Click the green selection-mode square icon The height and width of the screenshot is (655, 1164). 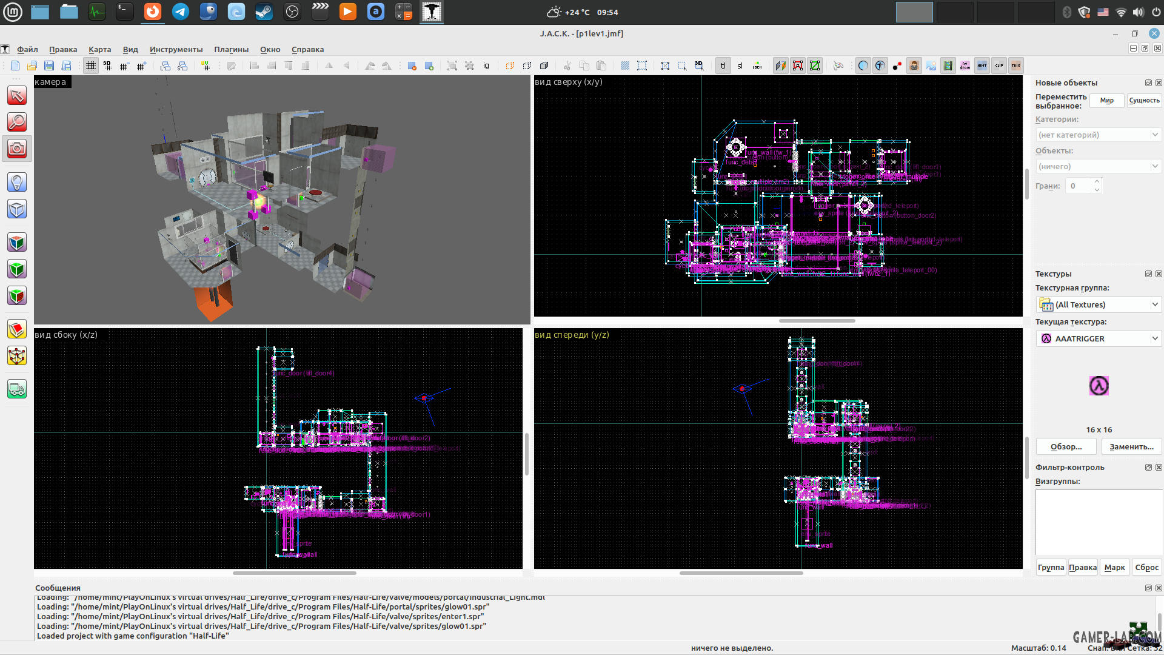pos(815,65)
